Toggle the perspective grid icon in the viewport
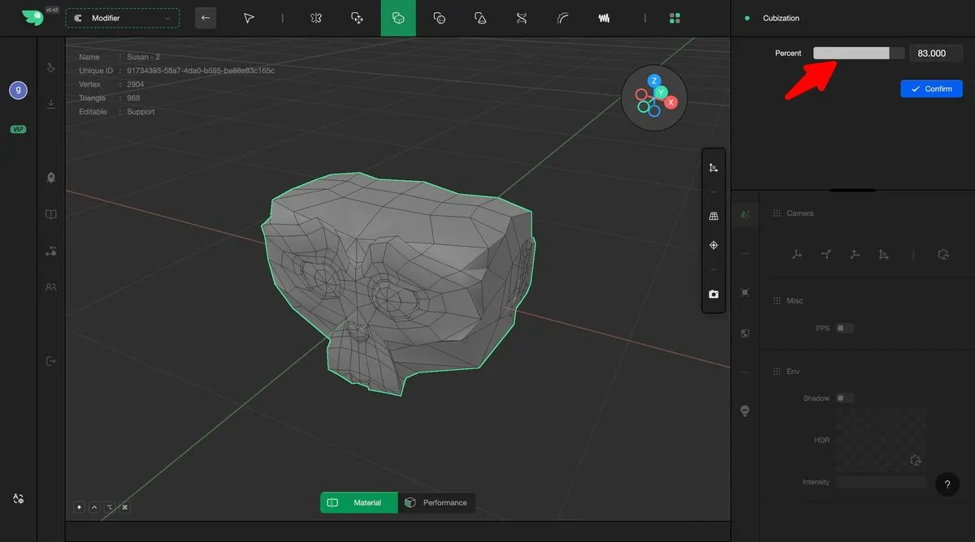975x542 pixels. [713, 217]
